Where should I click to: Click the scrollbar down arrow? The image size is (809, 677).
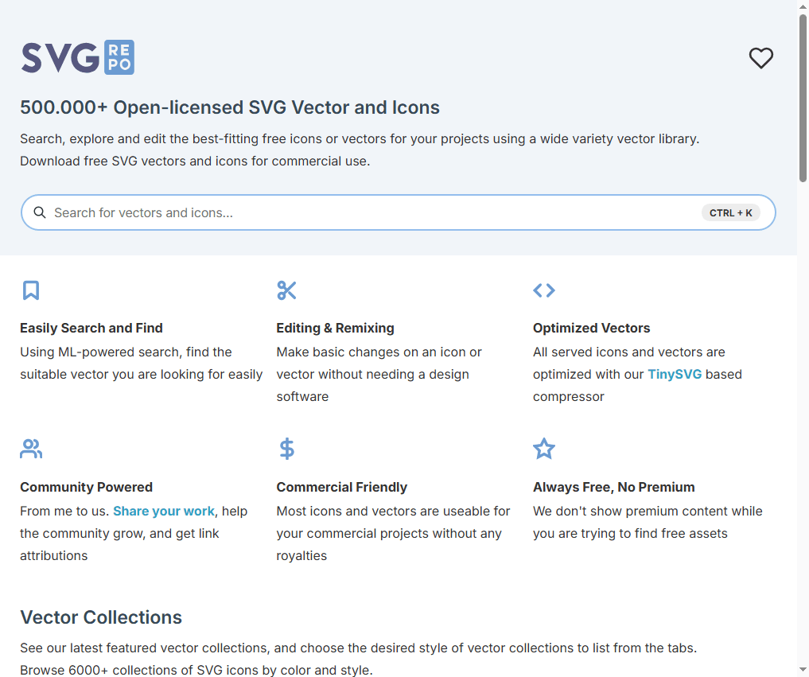tap(803, 670)
